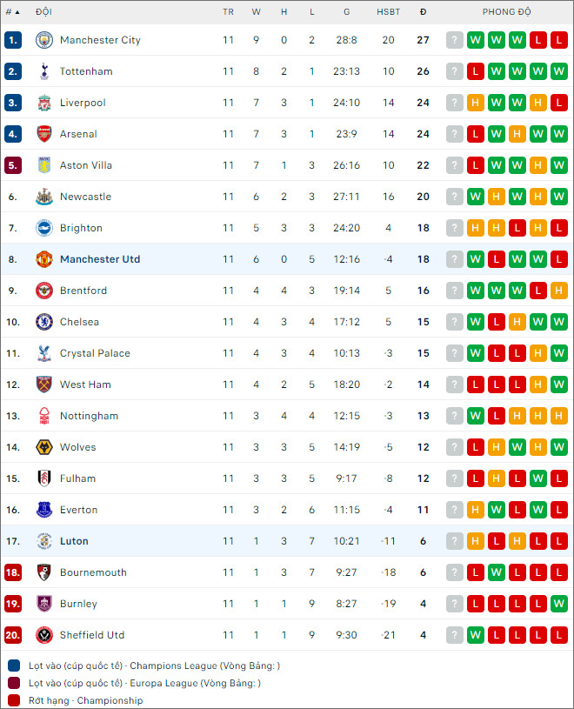Viewport: 574px width, 709px height.
Task: Click Brentford's orange H form badge
Action: (x=559, y=291)
